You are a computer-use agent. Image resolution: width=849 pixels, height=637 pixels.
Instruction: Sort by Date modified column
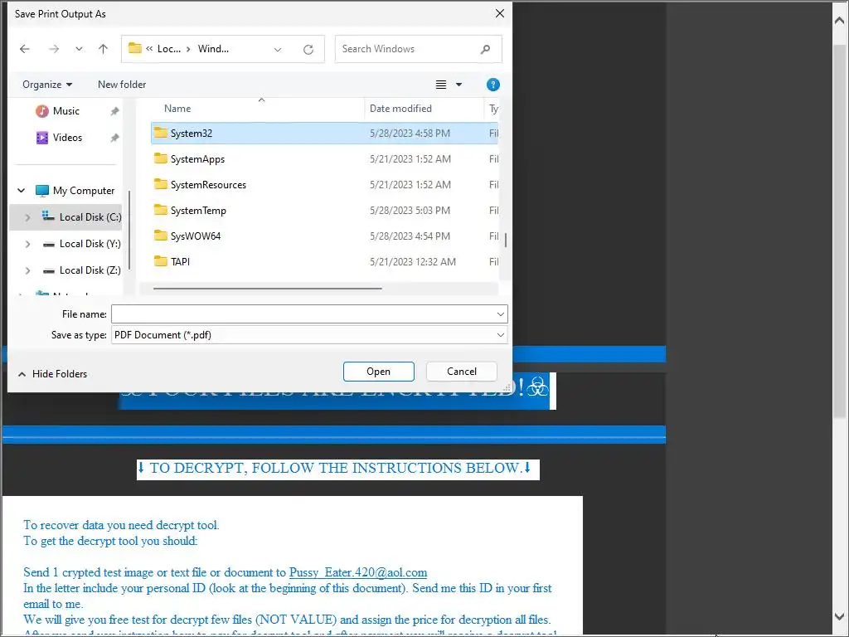(400, 109)
